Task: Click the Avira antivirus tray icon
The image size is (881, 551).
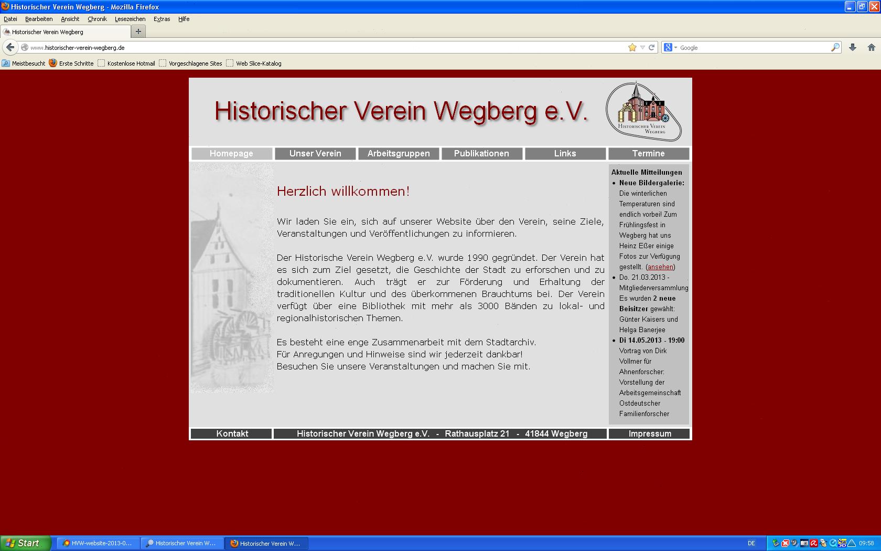Action: coord(813,543)
